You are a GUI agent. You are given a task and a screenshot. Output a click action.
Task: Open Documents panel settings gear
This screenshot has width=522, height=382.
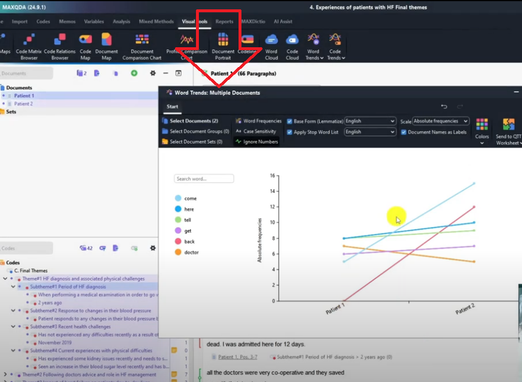coord(153,73)
